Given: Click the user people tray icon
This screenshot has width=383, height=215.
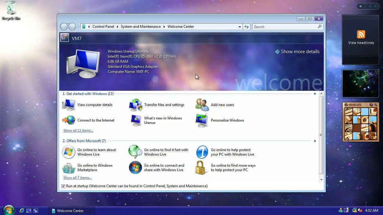Looking at the screenshot, I should point(341,211).
